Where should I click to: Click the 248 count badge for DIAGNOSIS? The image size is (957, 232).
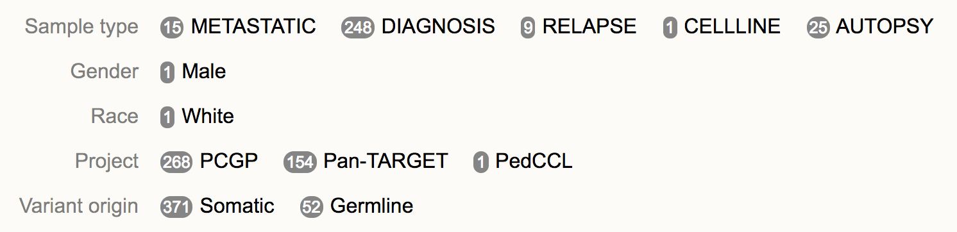pos(358,28)
